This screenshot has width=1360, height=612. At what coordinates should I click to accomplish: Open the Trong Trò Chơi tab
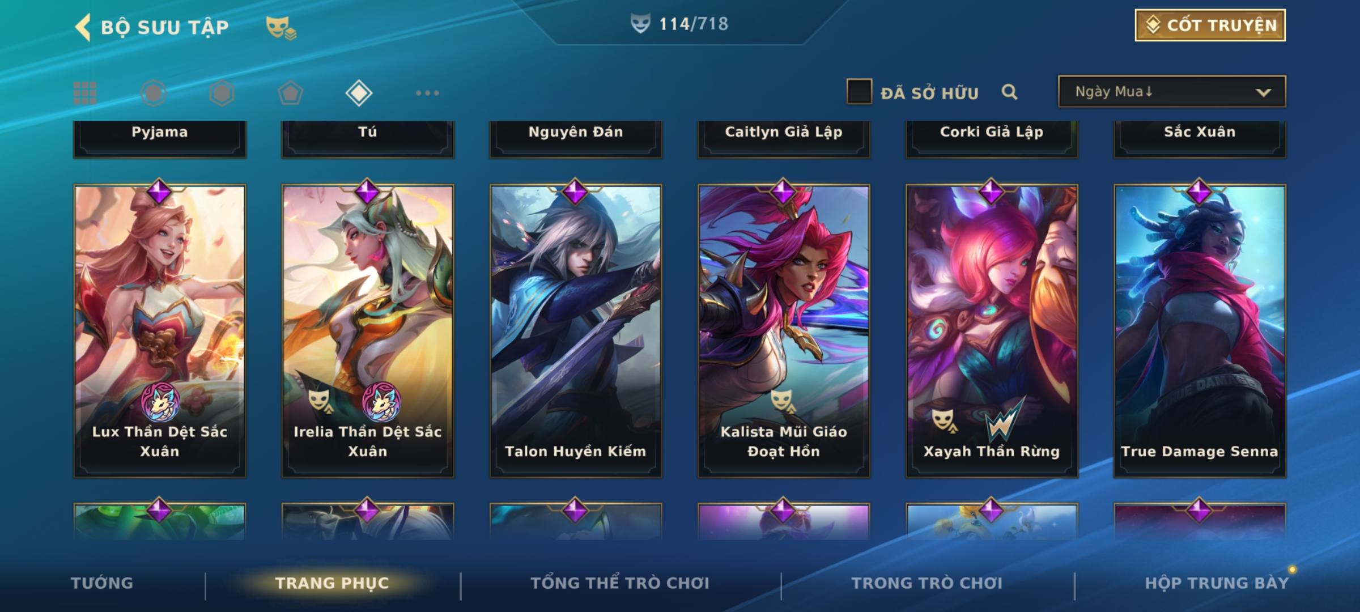coord(927,583)
